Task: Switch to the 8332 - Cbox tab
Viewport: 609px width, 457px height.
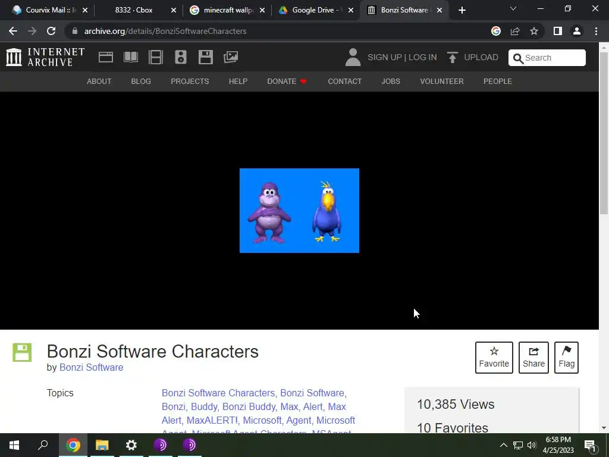Action: [133, 10]
